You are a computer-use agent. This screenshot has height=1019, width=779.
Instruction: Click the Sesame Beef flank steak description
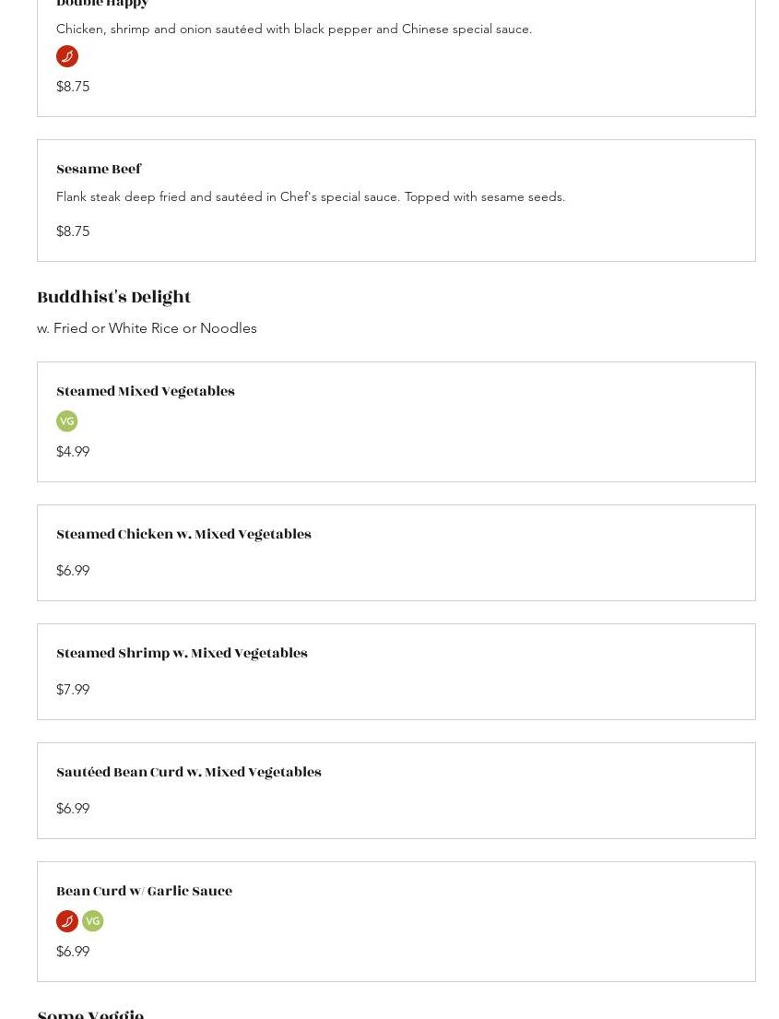click(x=311, y=197)
